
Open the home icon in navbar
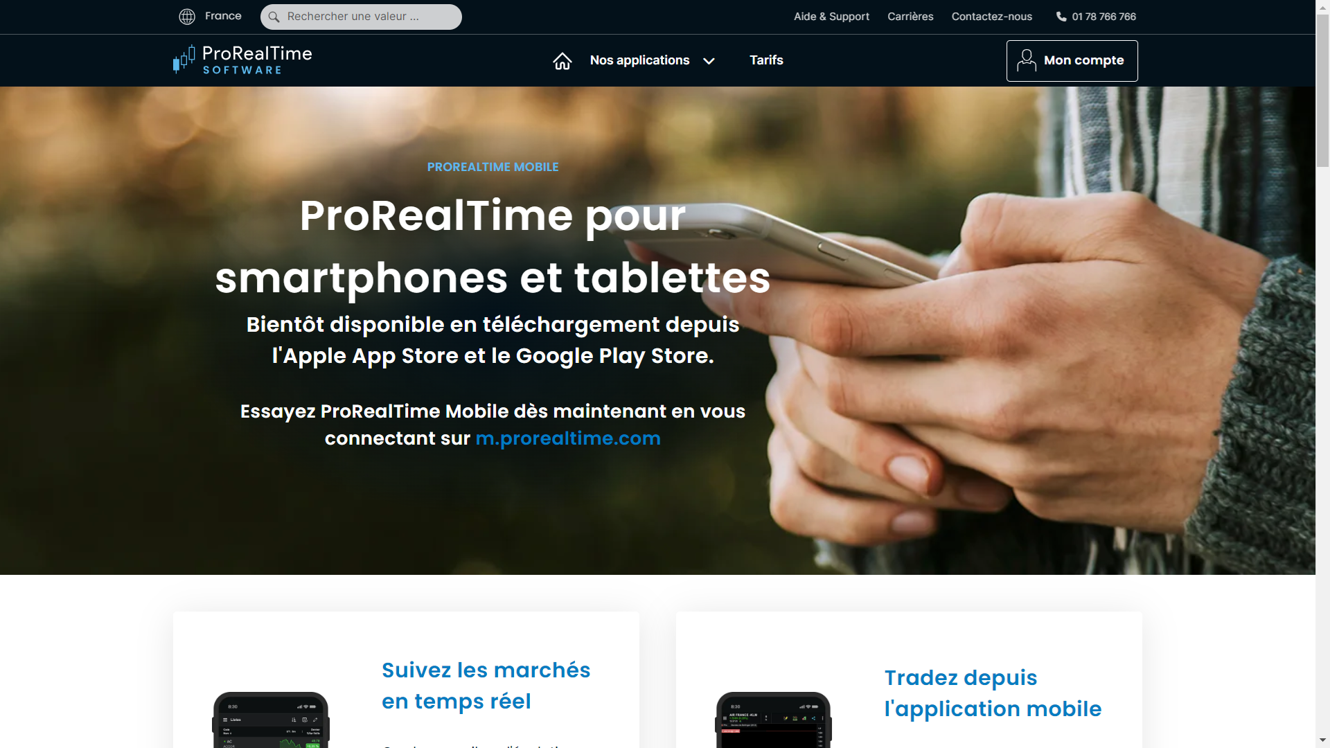click(x=562, y=61)
